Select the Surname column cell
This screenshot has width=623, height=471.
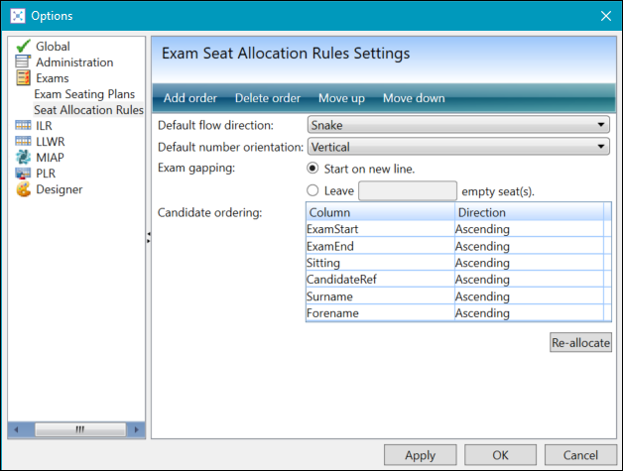(380, 296)
